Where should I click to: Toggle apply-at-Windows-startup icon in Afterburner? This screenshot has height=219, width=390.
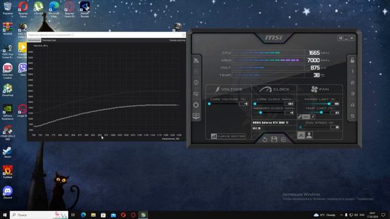(x=340, y=38)
